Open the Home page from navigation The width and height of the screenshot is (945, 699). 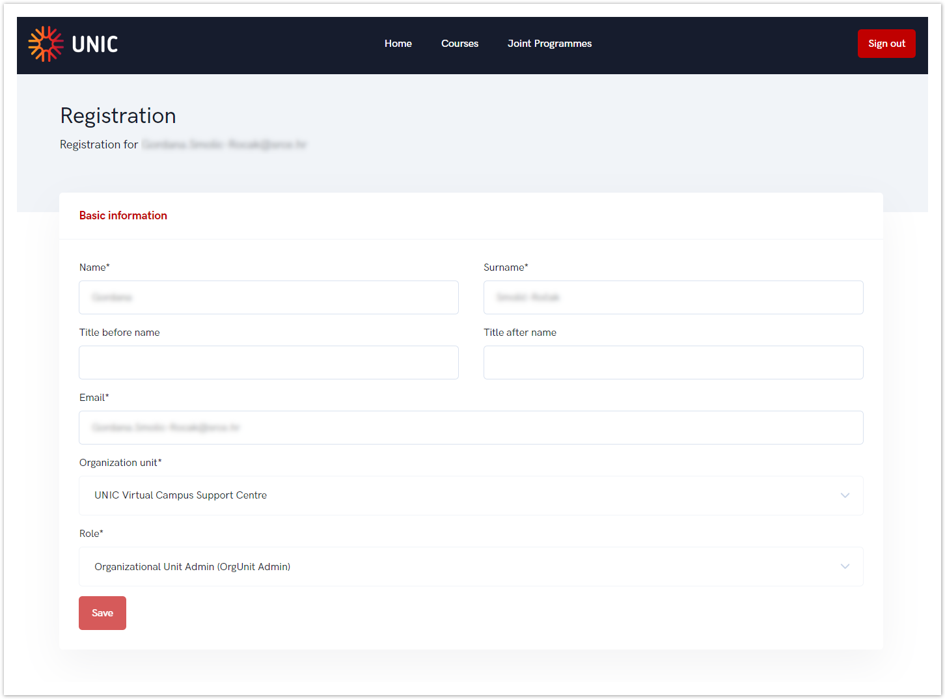coord(398,44)
